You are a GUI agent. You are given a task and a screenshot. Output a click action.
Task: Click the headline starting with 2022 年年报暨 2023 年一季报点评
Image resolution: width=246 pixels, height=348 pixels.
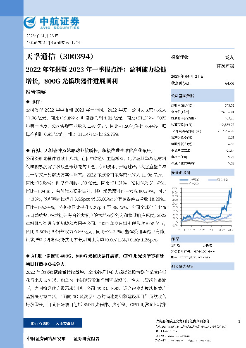96,69
